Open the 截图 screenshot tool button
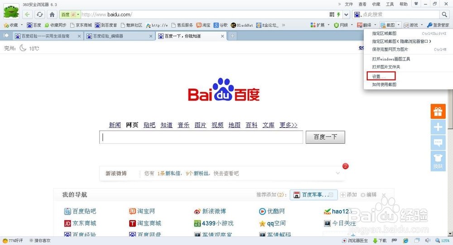 tap(388, 25)
